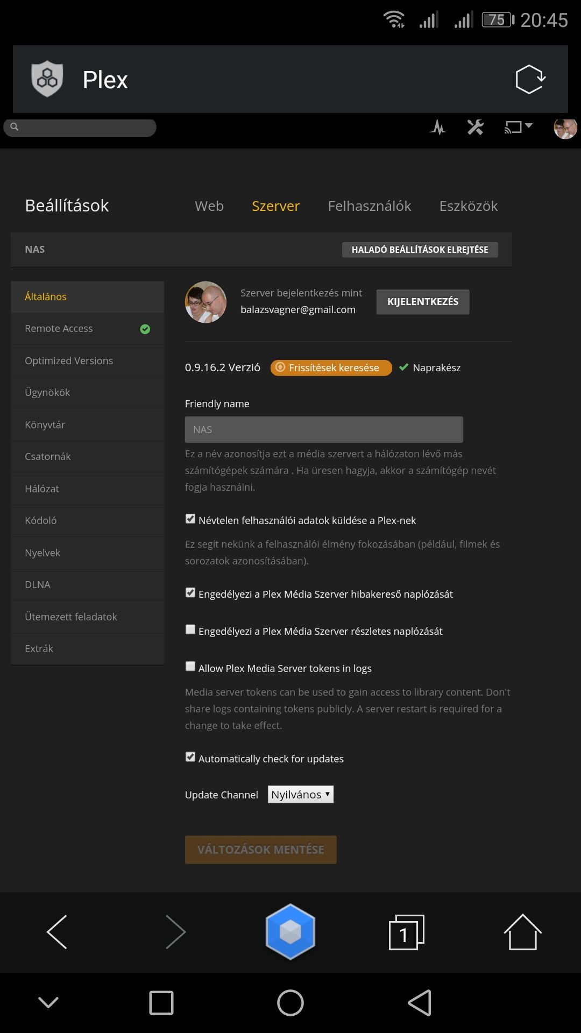The image size is (581, 1033).
Task: Open Ügynökök settings
Action: tap(87, 393)
